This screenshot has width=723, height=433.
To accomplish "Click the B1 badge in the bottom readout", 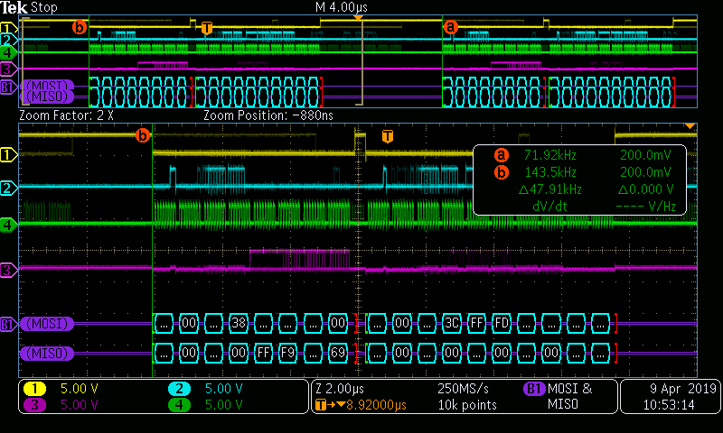I will [534, 389].
